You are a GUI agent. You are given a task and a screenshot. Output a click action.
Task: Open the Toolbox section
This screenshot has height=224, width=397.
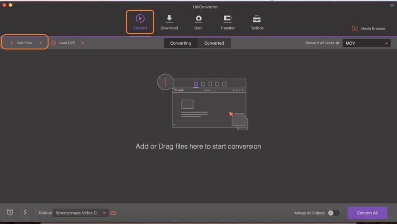point(256,22)
